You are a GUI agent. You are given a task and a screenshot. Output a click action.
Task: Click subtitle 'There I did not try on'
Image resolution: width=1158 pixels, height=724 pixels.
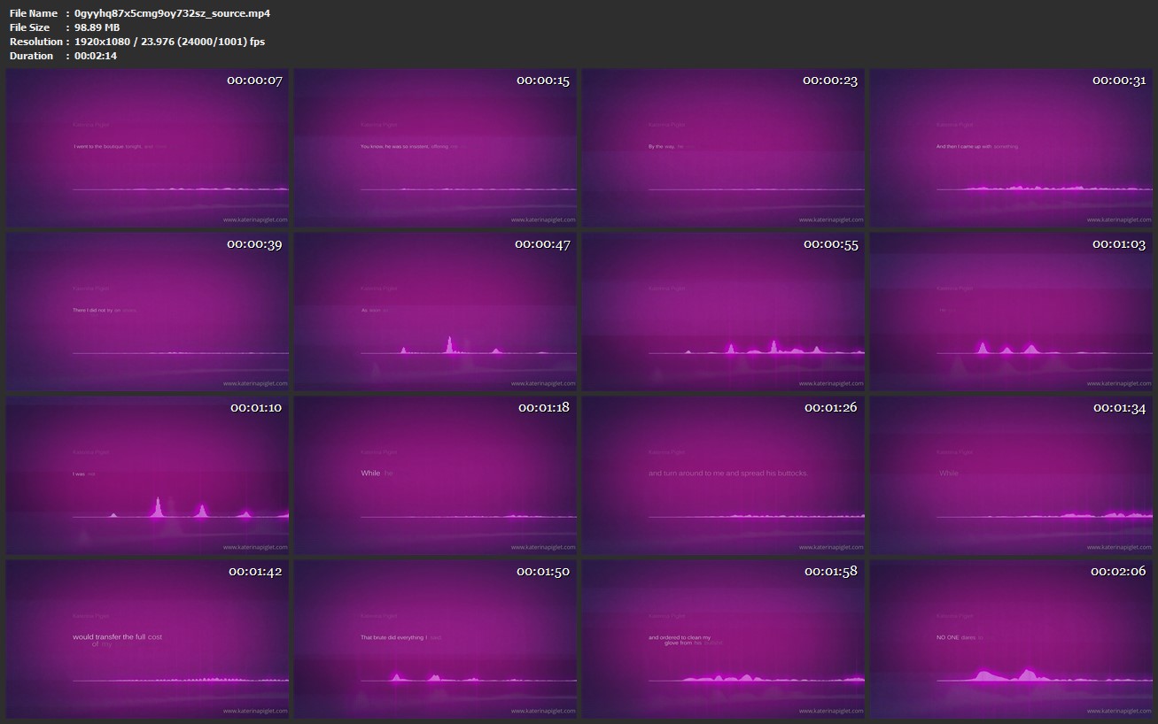click(97, 310)
